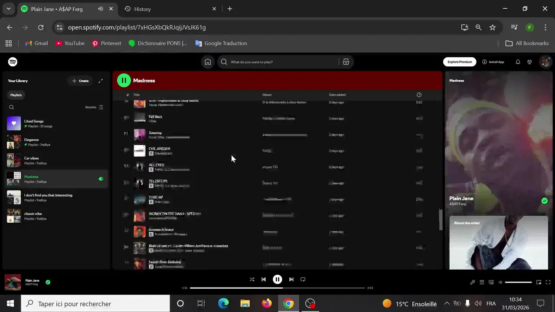The height and width of the screenshot is (312, 555).
Task: Click the duration clock column icon
Action: (419, 95)
